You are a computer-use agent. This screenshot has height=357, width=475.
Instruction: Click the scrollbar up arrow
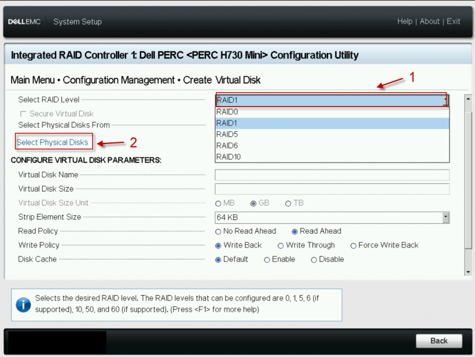(x=468, y=99)
